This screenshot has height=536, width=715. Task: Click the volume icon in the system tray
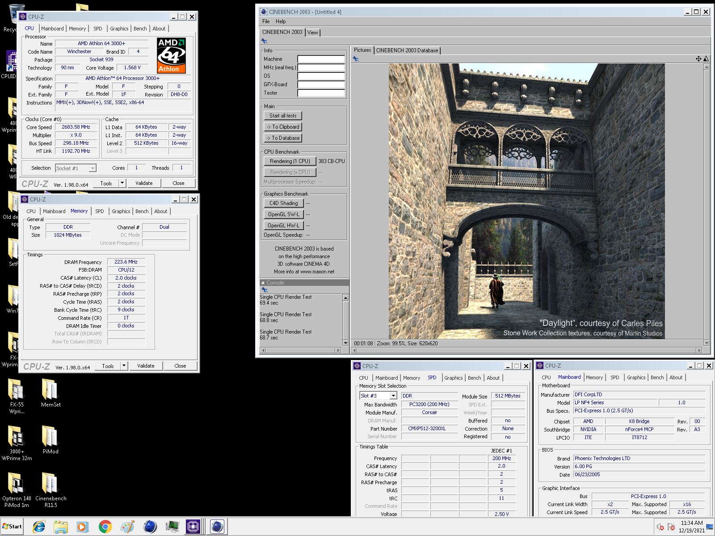tap(660, 527)
